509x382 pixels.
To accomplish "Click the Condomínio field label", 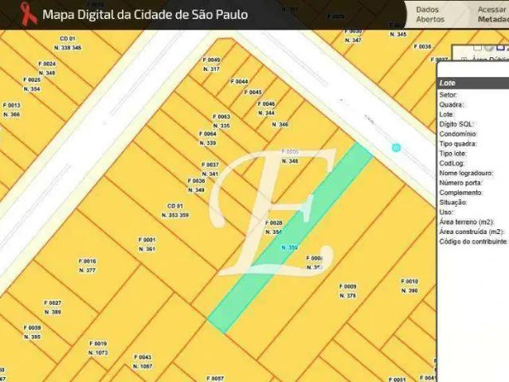I will point(458,134).
